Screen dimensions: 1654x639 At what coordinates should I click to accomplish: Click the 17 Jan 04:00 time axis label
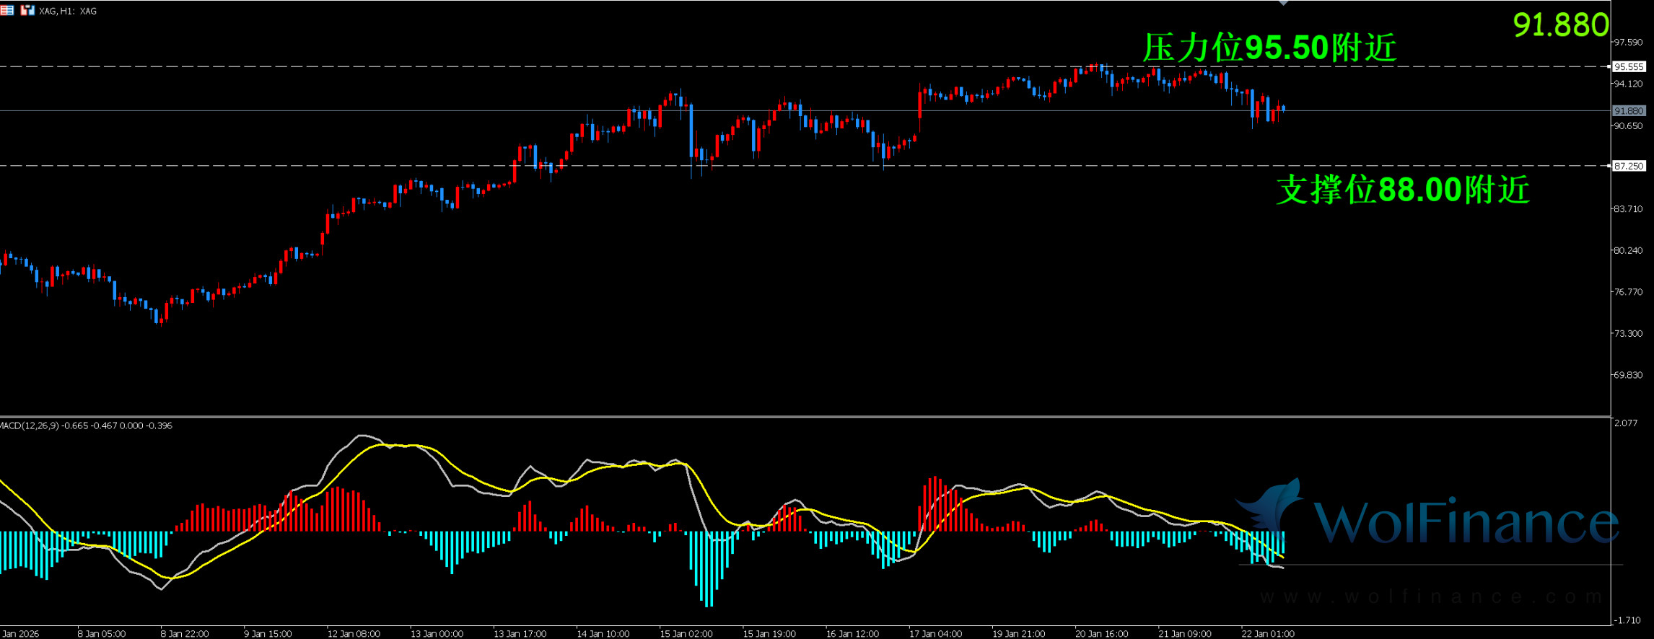(x=935, y=634)
